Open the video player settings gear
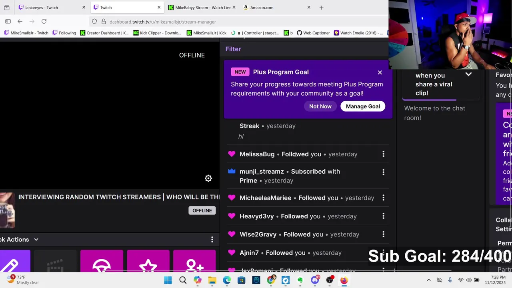The height and width of the screenshot is (288, 512). (208, 178)
